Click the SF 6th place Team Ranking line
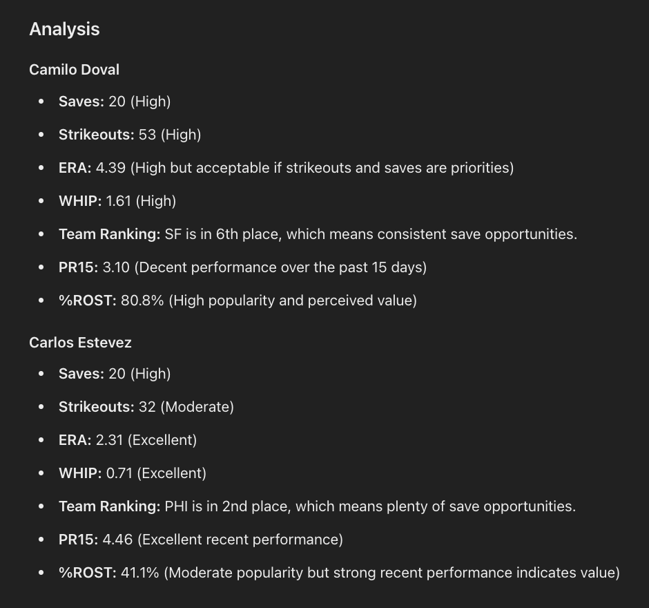Viewport: 649px width, 608px height. coord(318,234)
